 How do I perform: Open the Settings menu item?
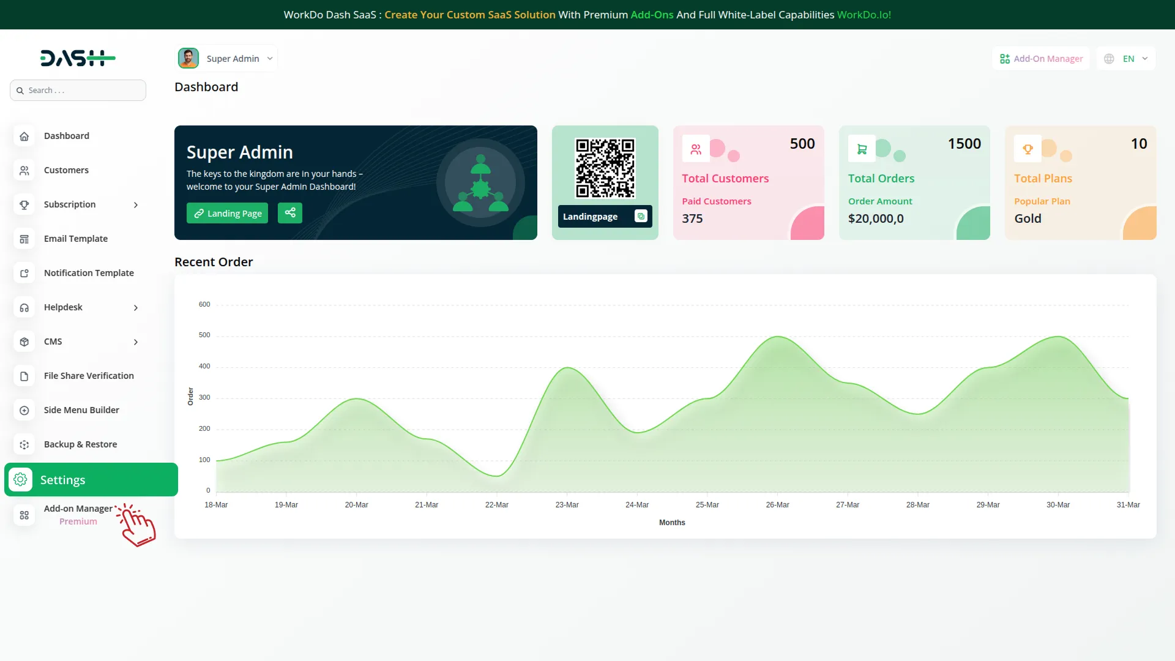coord(63,480)
